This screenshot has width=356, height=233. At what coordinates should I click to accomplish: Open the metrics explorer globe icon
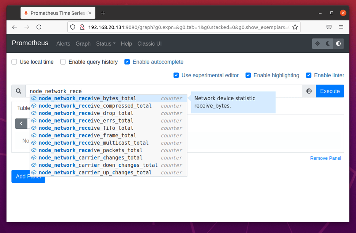[x=309, y=91]
